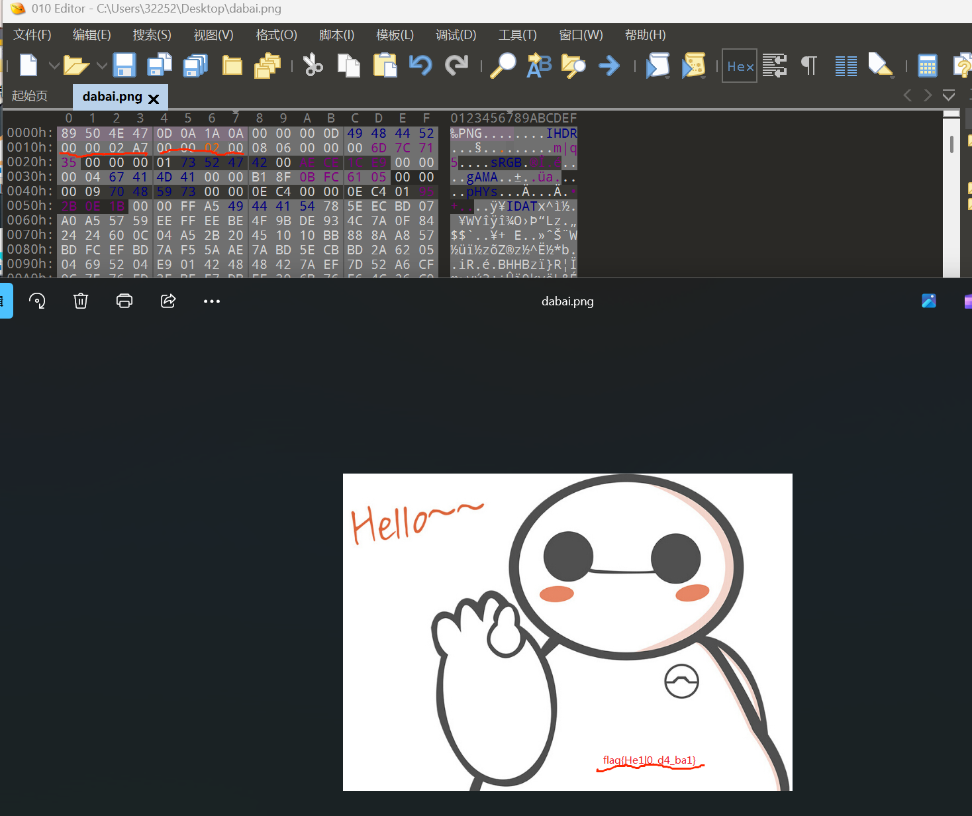Image resolution: width=972 pixels, height=816 pixels.
Task: Toggle Hex edit mode button
Action: click(x=740, y=66)
